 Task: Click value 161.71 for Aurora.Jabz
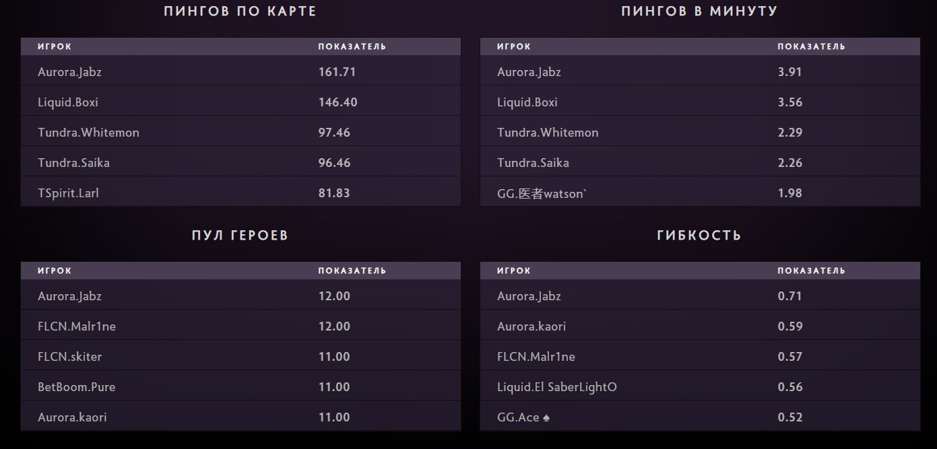(x=337, y=72)
